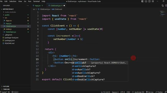Open the Go menu
Viewport: 167px width, 93px height.
click(25, 1)
